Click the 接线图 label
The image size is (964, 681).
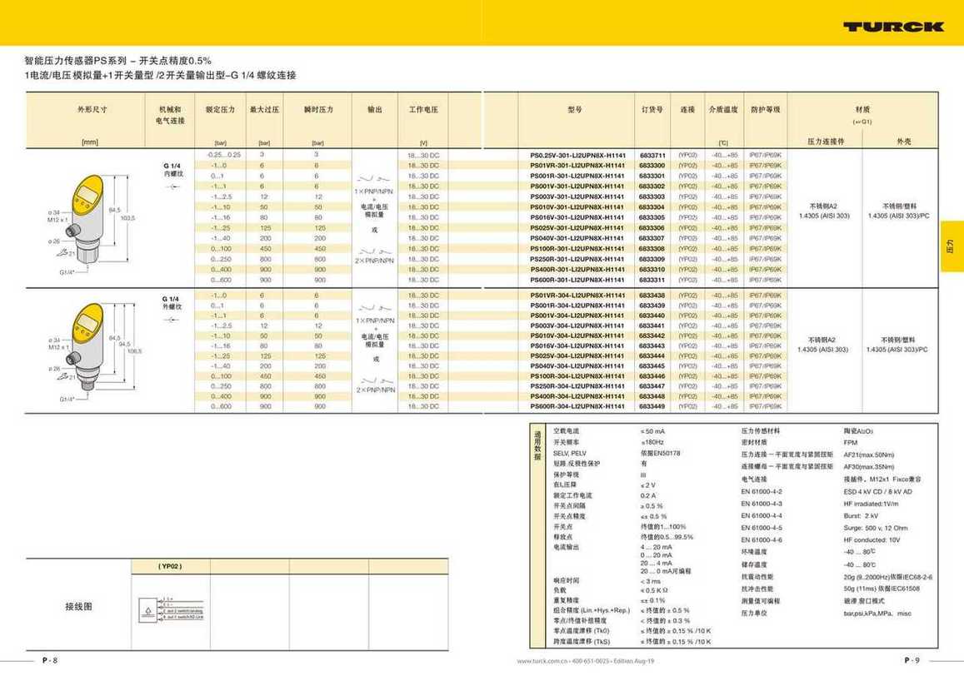point(78,606)
